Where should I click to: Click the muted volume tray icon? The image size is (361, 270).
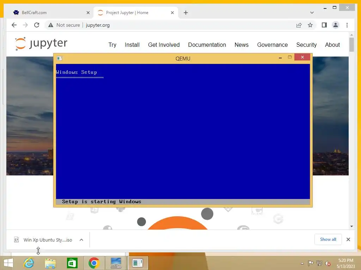[328, 263]
